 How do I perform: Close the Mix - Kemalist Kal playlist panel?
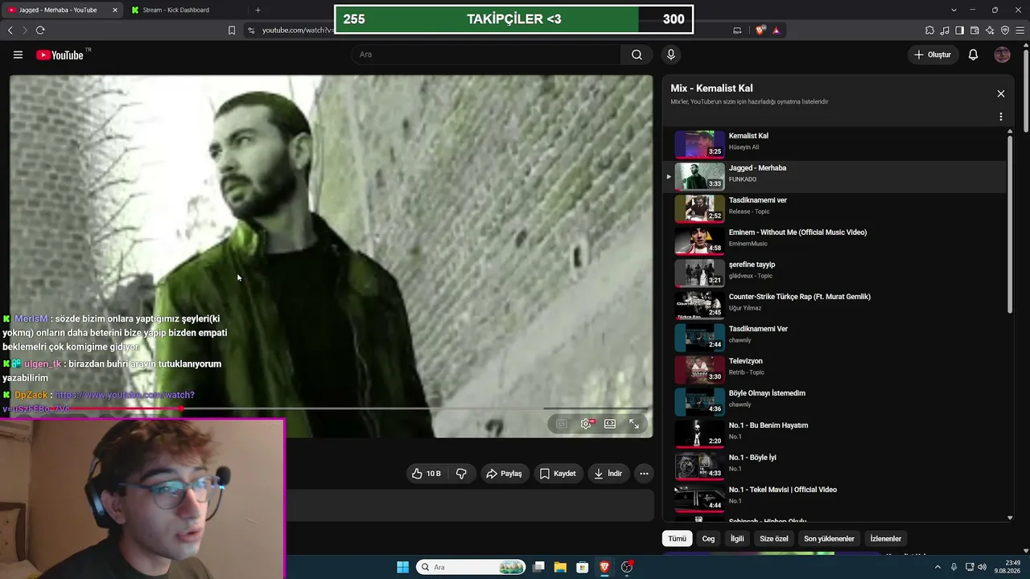coord(1001,94)
